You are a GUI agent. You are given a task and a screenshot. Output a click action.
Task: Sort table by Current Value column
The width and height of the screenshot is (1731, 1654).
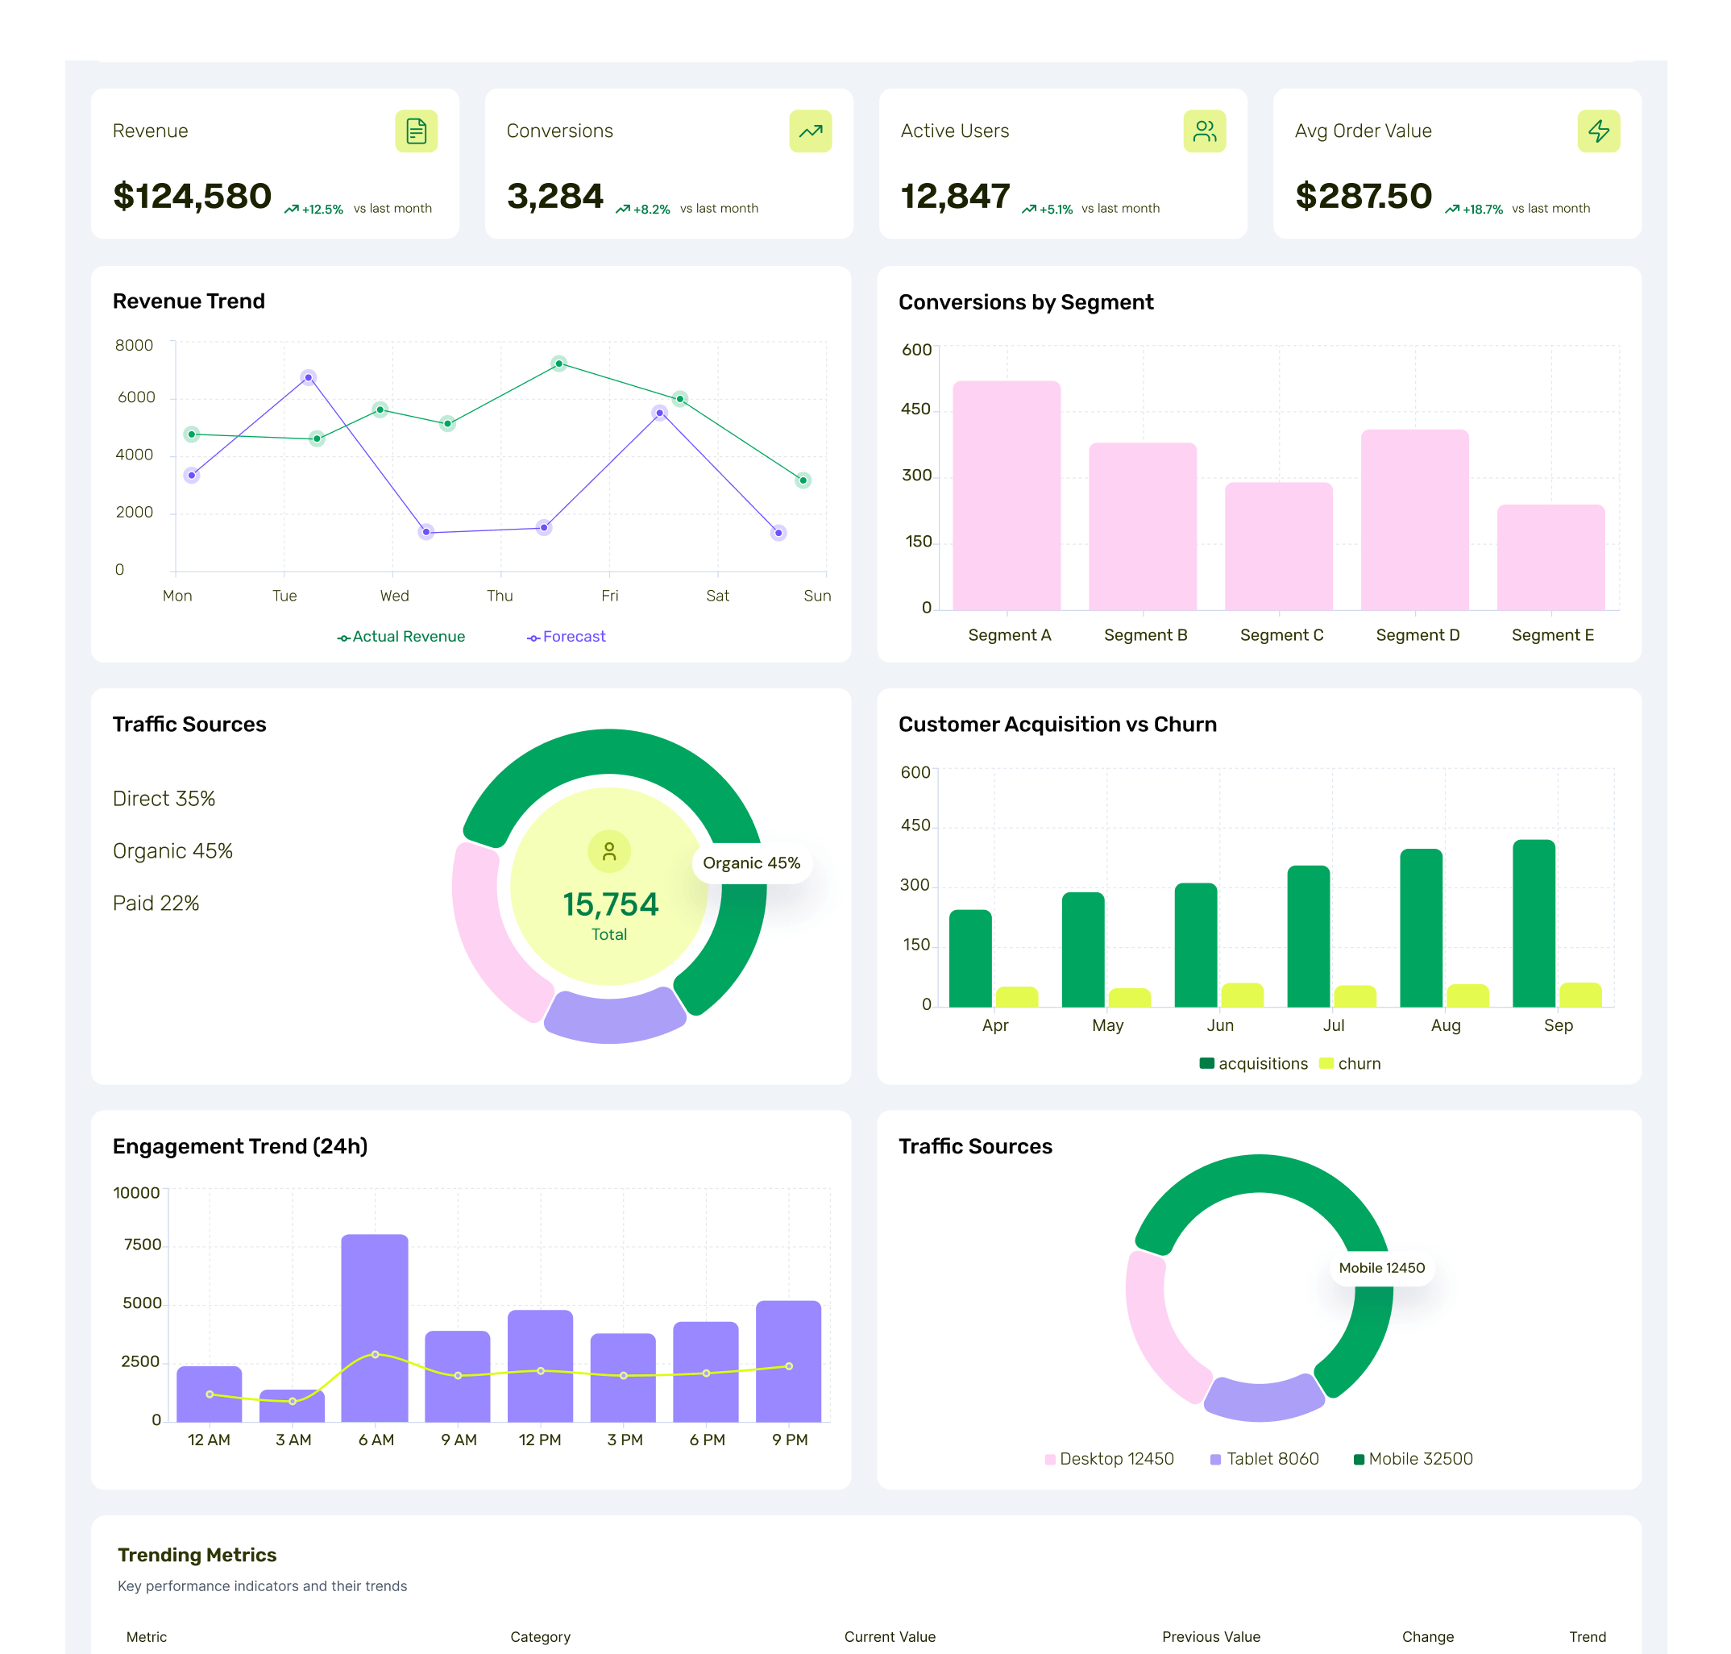click(x=890, y=1636)
